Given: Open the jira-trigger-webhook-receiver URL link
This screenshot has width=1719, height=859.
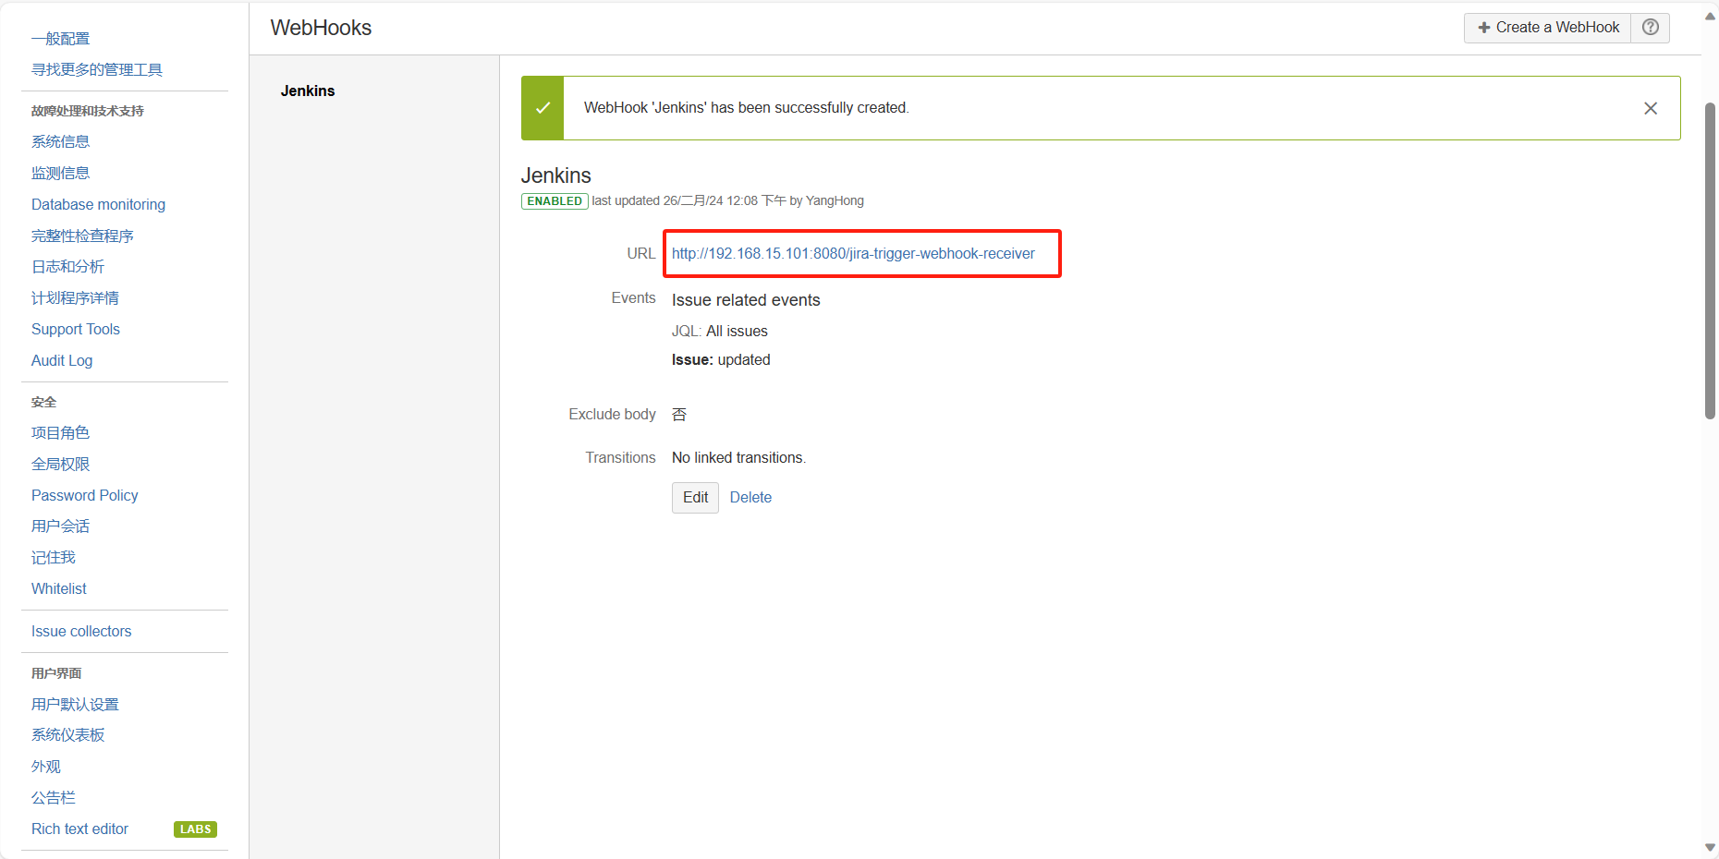Looking at the screenshot, I should [853, 253].
